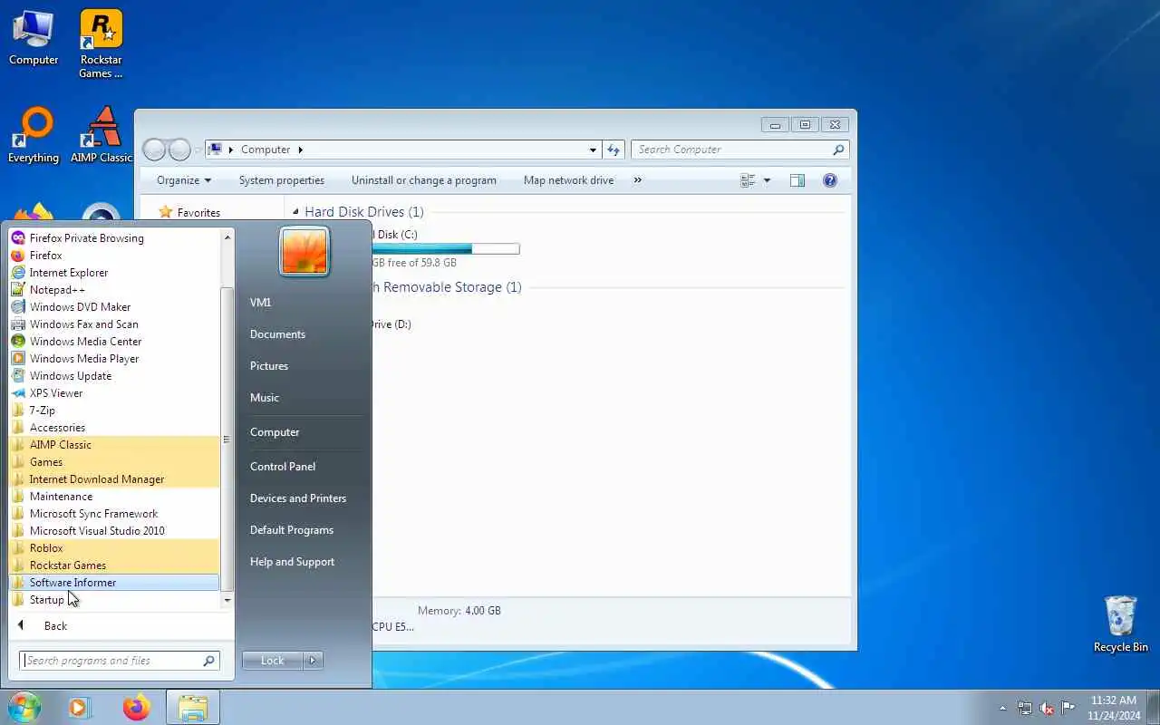Open XPS Viewer
The height and width of the screenshot is (725, 1160).
(x=114, y=393)
